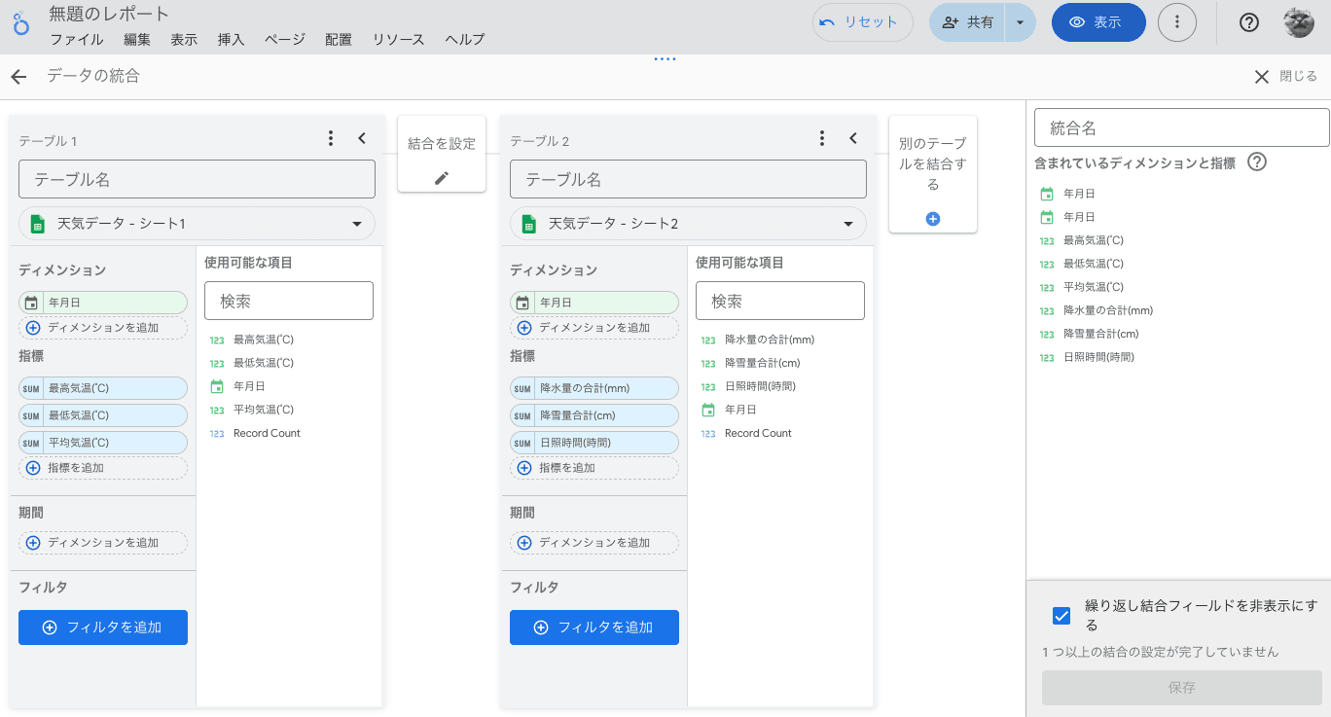Open Table 2 three-dot options menu
The width and height of the screenshot is (1331, 717).
point(822,138)
